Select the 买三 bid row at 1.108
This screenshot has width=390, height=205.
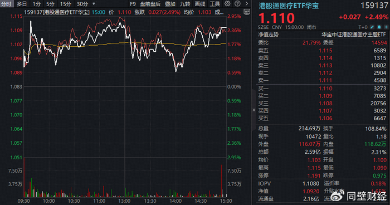(x=322, y=104)
